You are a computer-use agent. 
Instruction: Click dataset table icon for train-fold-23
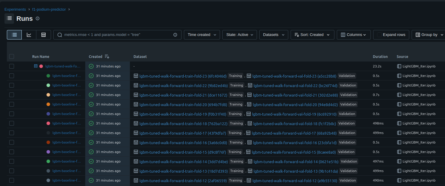pyautogui.click(x=136, y=76)
